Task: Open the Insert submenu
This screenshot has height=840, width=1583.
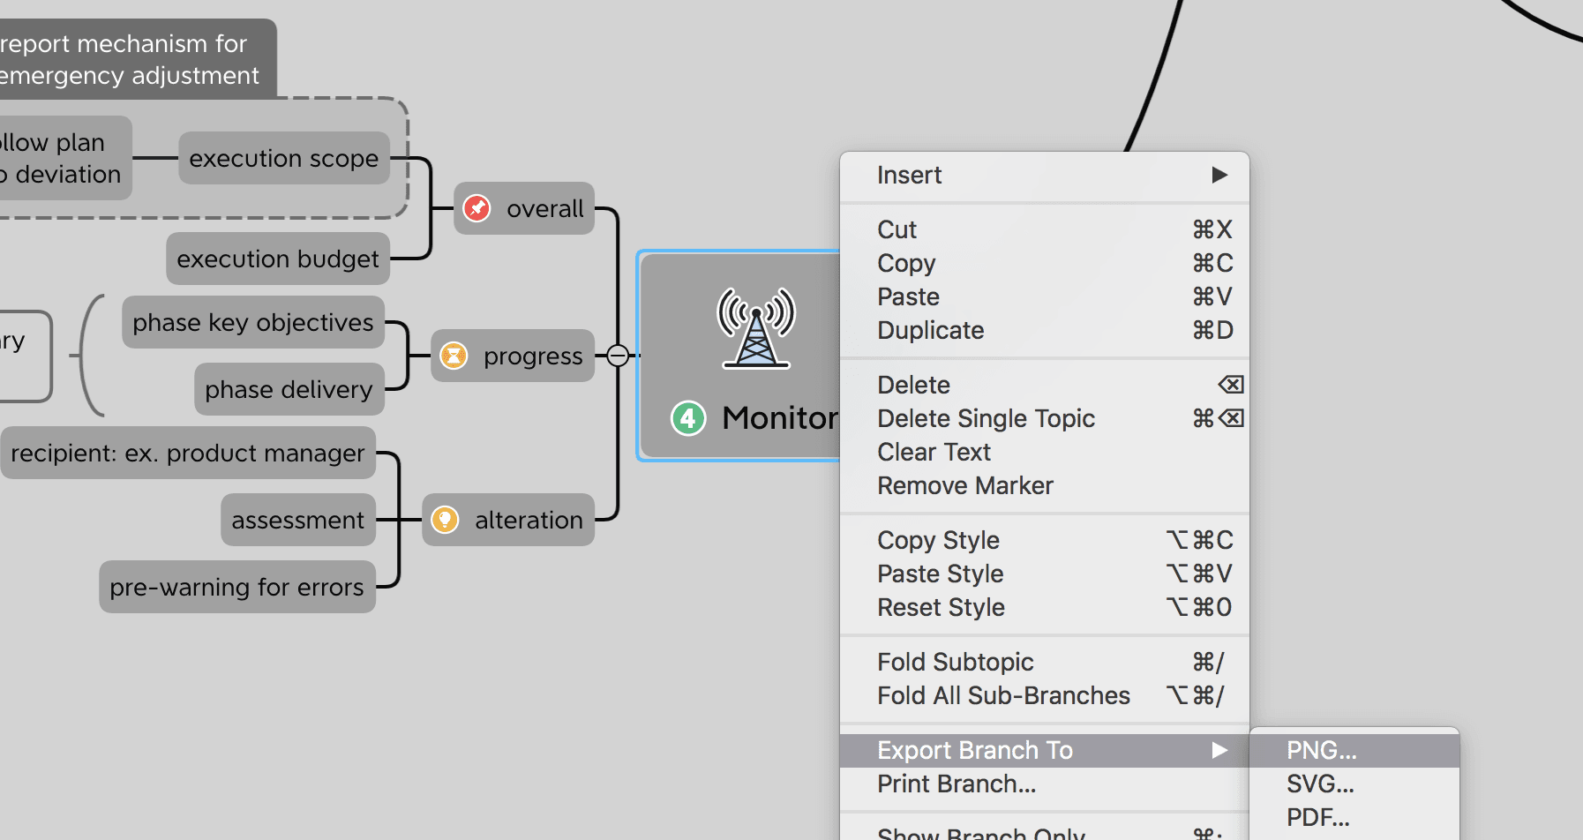Action: (x=1045, y=176)
